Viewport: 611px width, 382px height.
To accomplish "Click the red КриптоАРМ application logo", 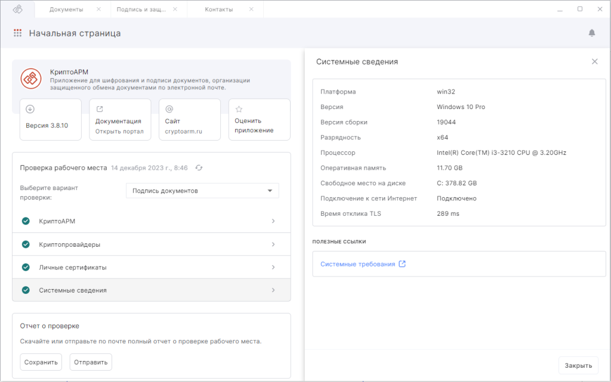I will (31, 79).
